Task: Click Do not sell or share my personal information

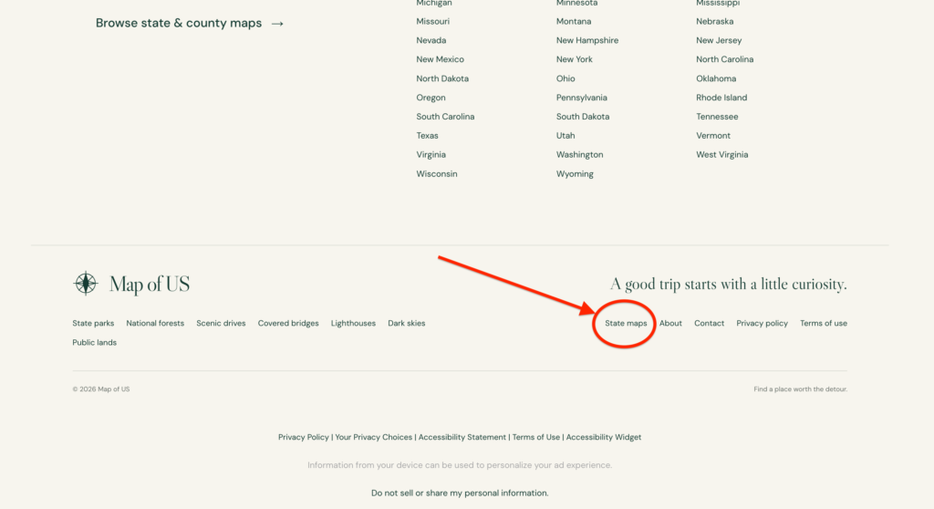Action: 460,493
